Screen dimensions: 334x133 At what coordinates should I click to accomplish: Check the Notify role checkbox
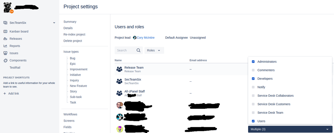253,87
